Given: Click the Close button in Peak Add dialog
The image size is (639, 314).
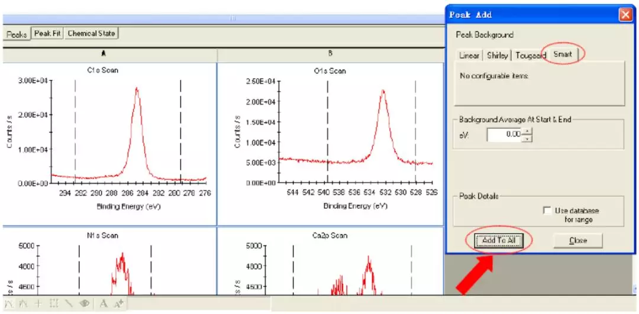Looking at the screenshot, I should [577, 241].
